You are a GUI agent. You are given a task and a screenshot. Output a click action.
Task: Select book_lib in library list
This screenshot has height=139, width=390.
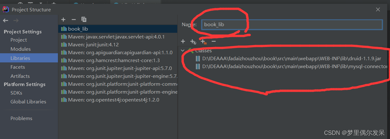coord(118,29)
